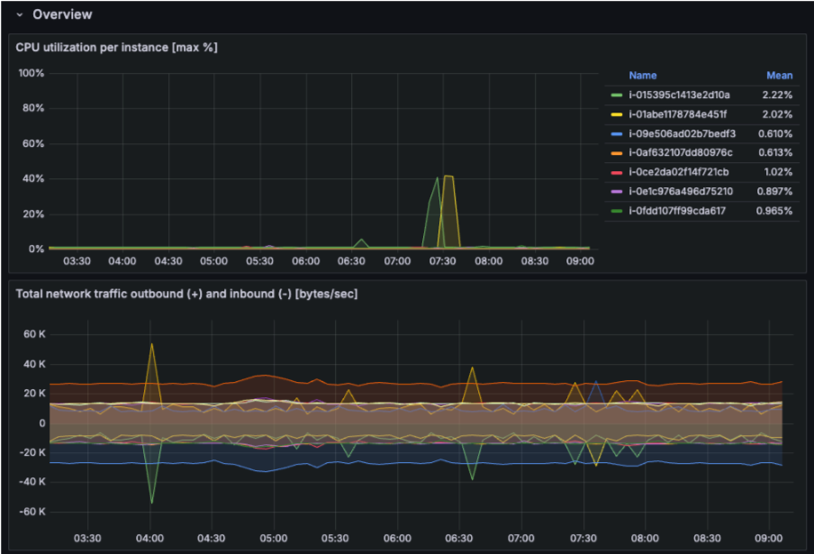Viewport: 814px width, 554px height.
Task: Click blue series swatch for i-09e506ad02b7bedf3
Action: coord(617,133)
